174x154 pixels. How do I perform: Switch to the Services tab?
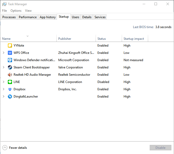click(x=100, y=17)
